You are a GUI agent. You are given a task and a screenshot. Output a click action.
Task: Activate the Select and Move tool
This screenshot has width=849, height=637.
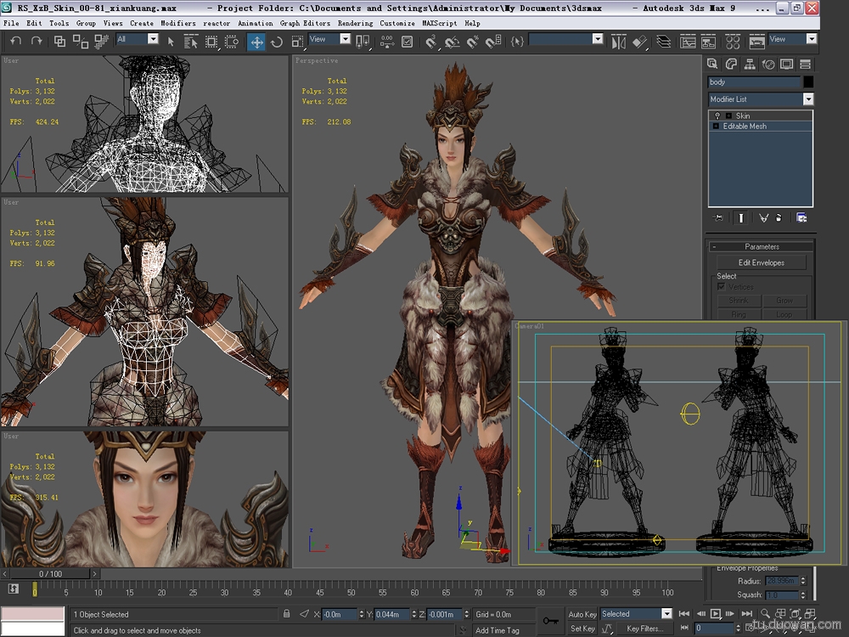tap(256, 42)
